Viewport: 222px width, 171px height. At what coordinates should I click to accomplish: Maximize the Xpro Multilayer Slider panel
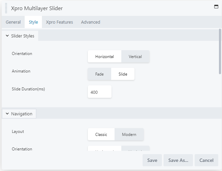click(x=216, y=6)
